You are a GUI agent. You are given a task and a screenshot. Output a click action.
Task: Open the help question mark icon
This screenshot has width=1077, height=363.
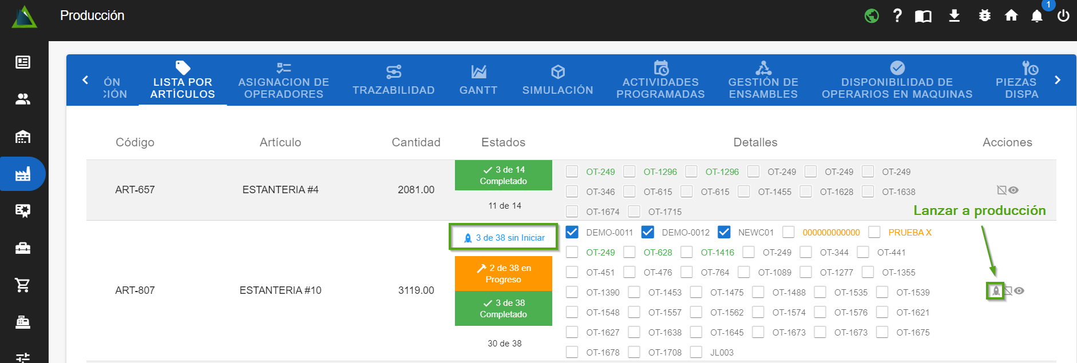[897, 16]
